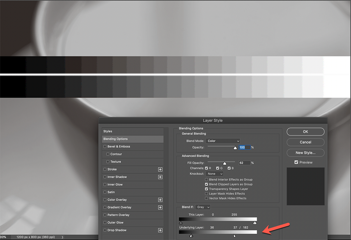Screen dimensions: 351x240
Task: Add another Gradient Overlay with plus icon
Action: pos(160,207)
